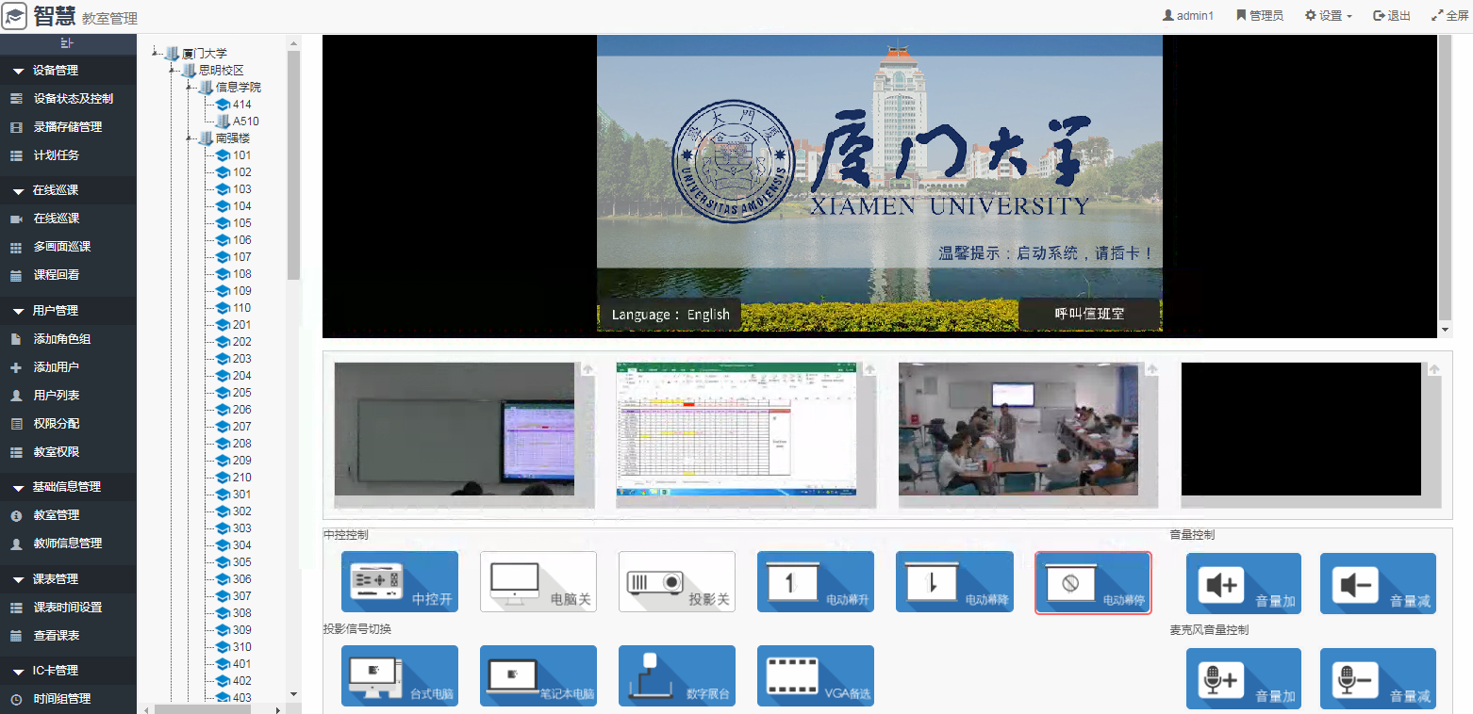Click the 退出 logout link

[1392, 16]
